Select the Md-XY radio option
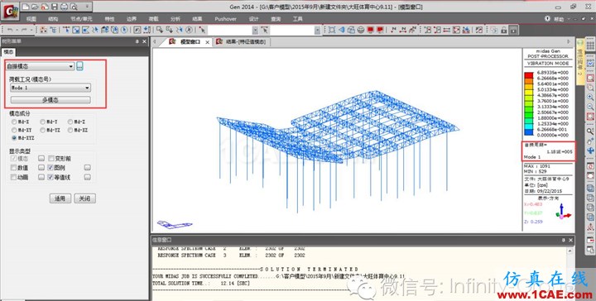The image size is (596, 301). pos(14,130)
